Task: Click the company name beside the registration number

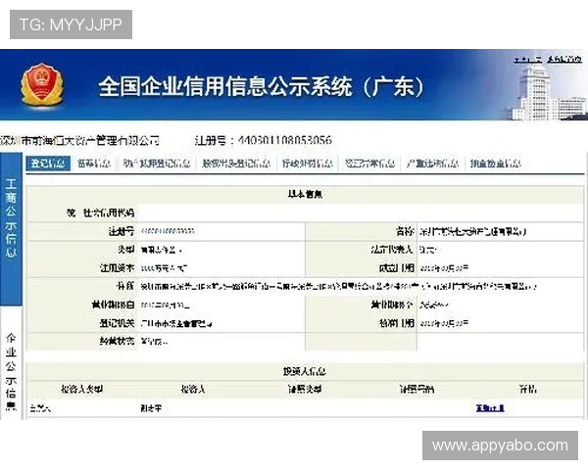Action: [x=80, y=141]
